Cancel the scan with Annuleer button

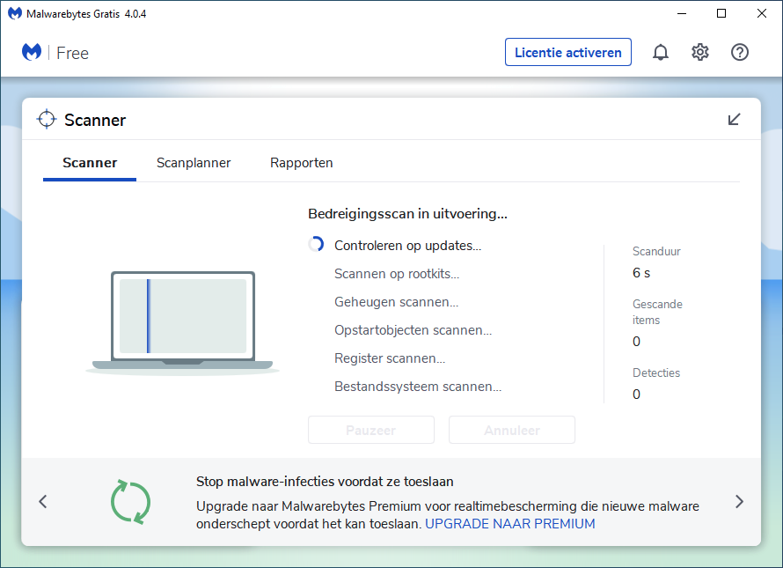[512, 431]
